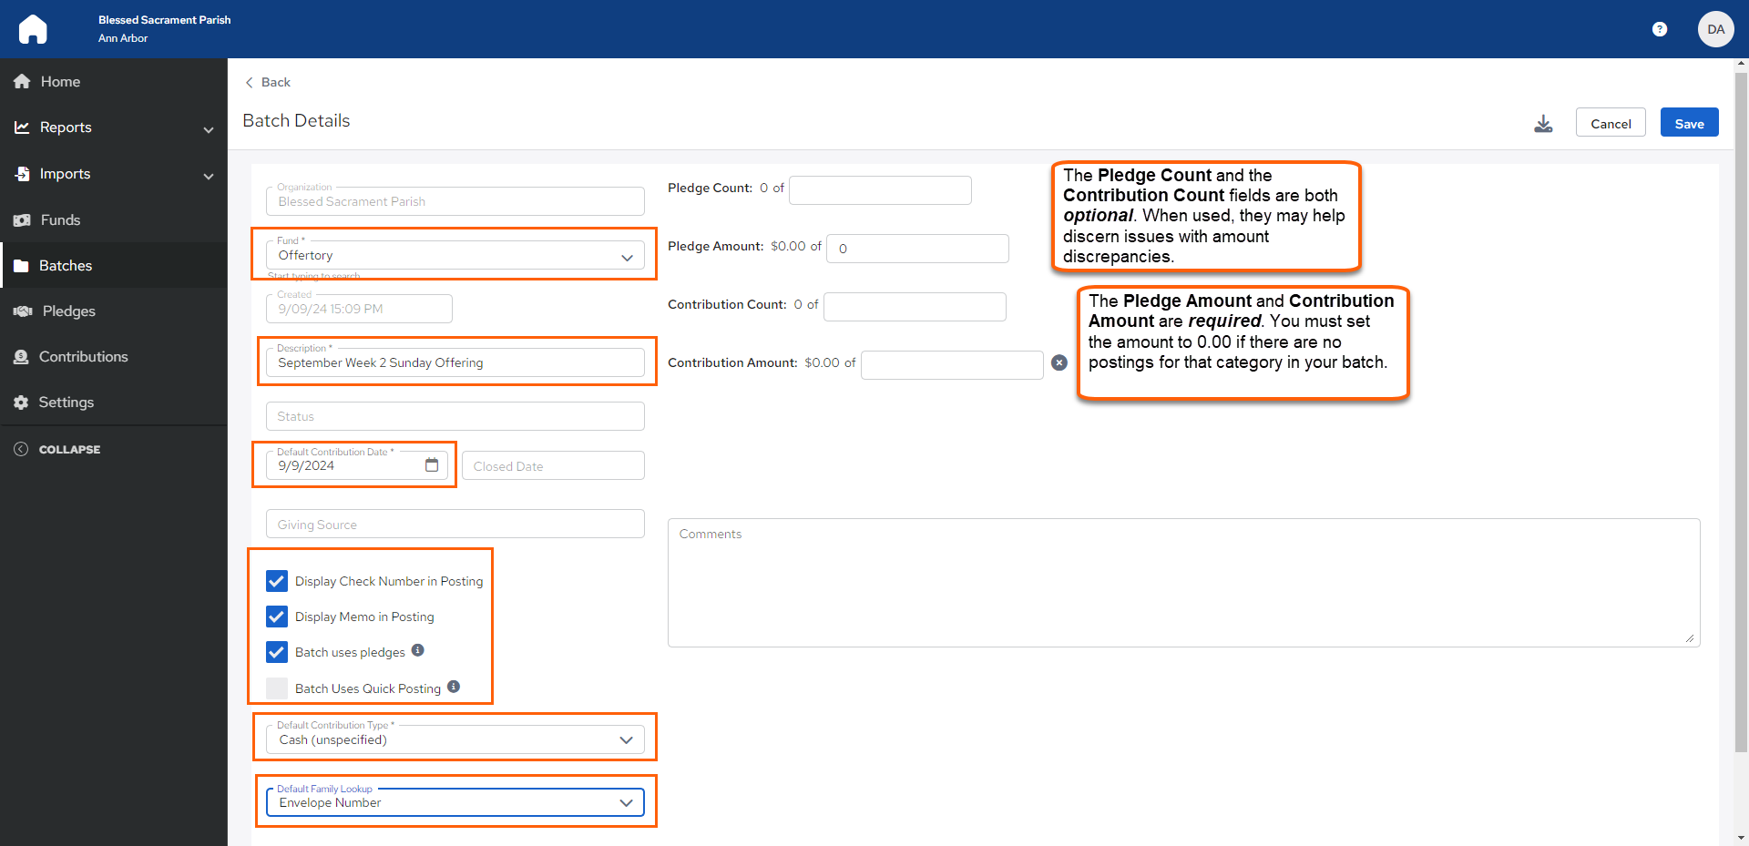Click the Settings gear icon in sidebar
The width and height of the screenshot is (1749, 846).
coord(21,403)
